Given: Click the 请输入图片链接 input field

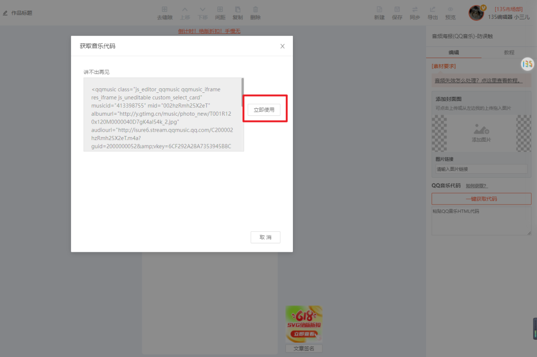Looking at the screenshot, I should click(481, 169).
